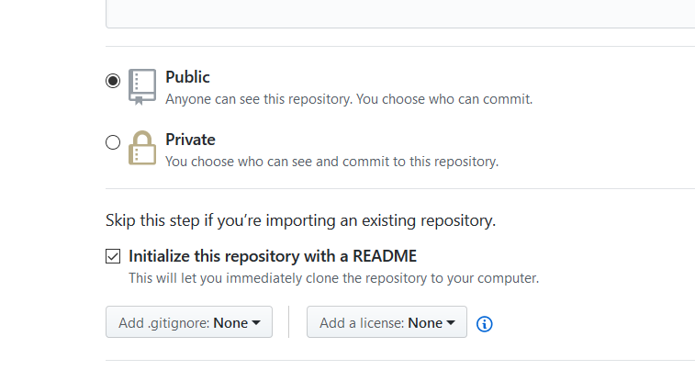This screenshot has width=695, height=370.
Task: Click the README clone hint text
Action: click(x=333, y=277)
